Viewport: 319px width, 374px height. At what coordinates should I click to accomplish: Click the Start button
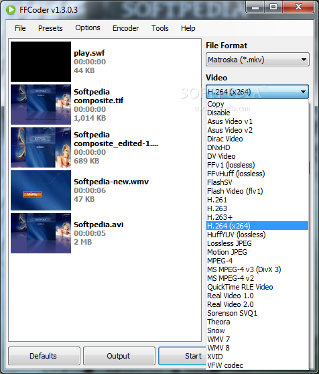pos(182,356)
